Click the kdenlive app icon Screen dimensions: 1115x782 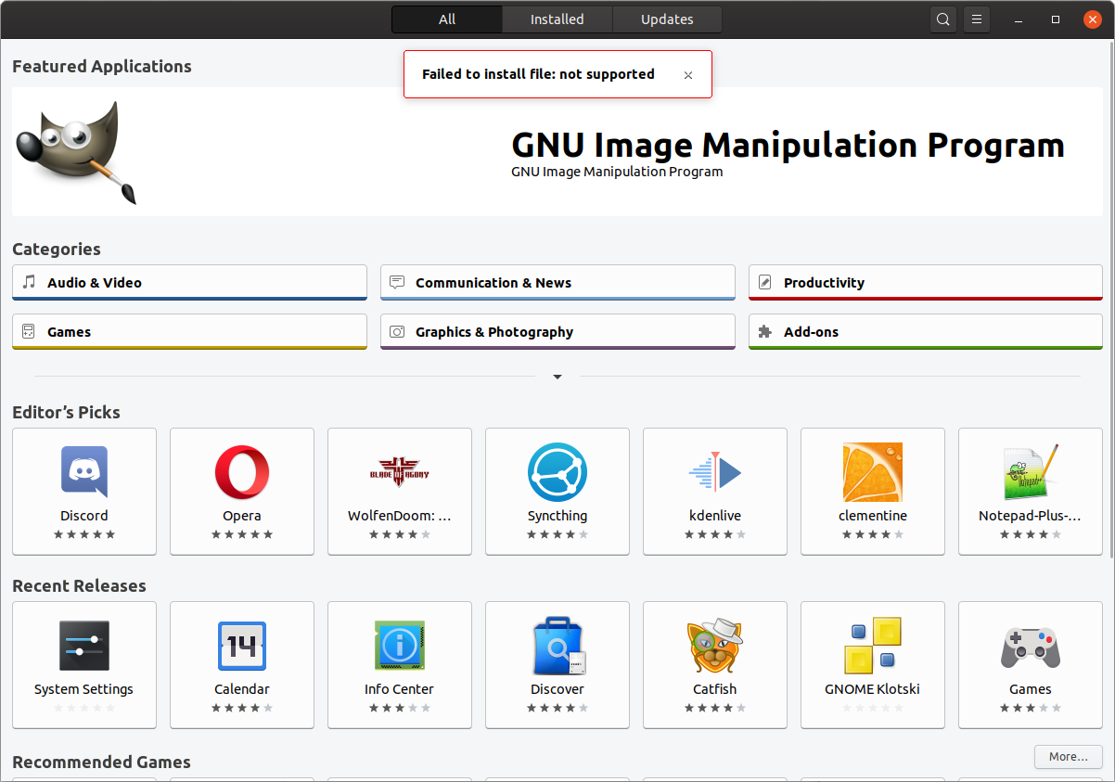tap(715, 472)
